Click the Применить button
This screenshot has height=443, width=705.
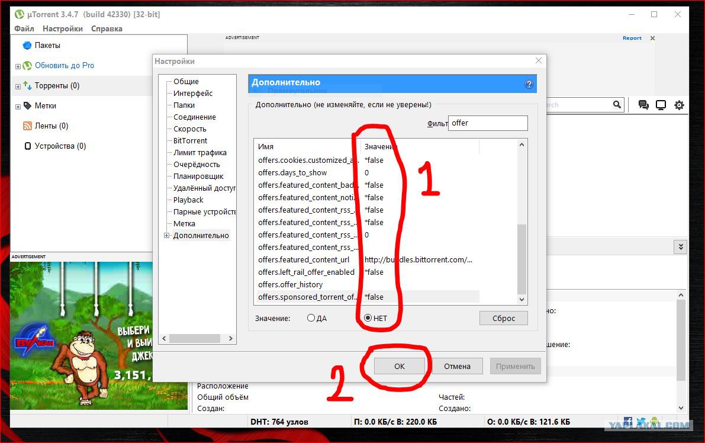515,366
